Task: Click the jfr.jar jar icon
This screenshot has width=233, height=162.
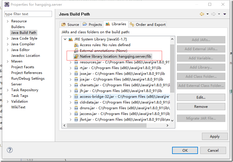Action: click(76, 91)
